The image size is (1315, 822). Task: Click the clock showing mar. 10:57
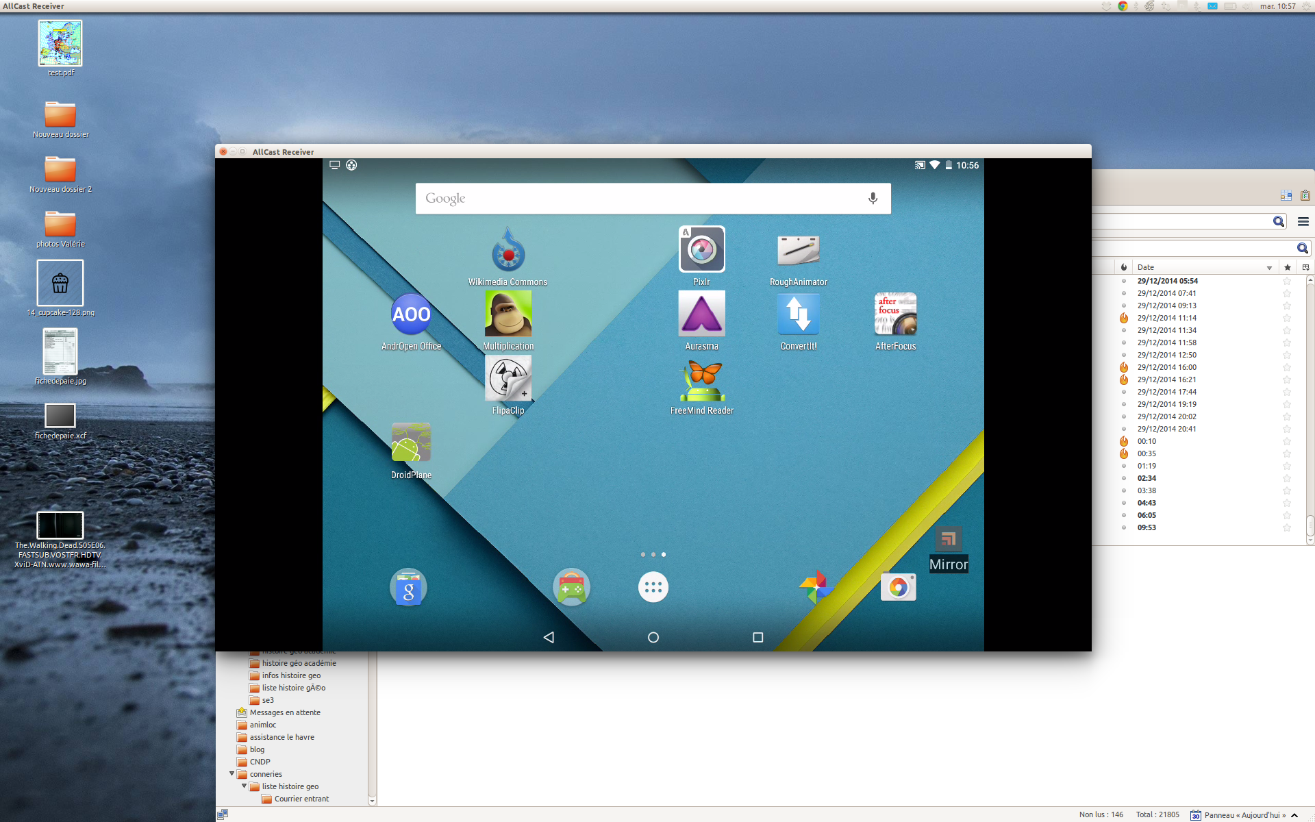1277,6
